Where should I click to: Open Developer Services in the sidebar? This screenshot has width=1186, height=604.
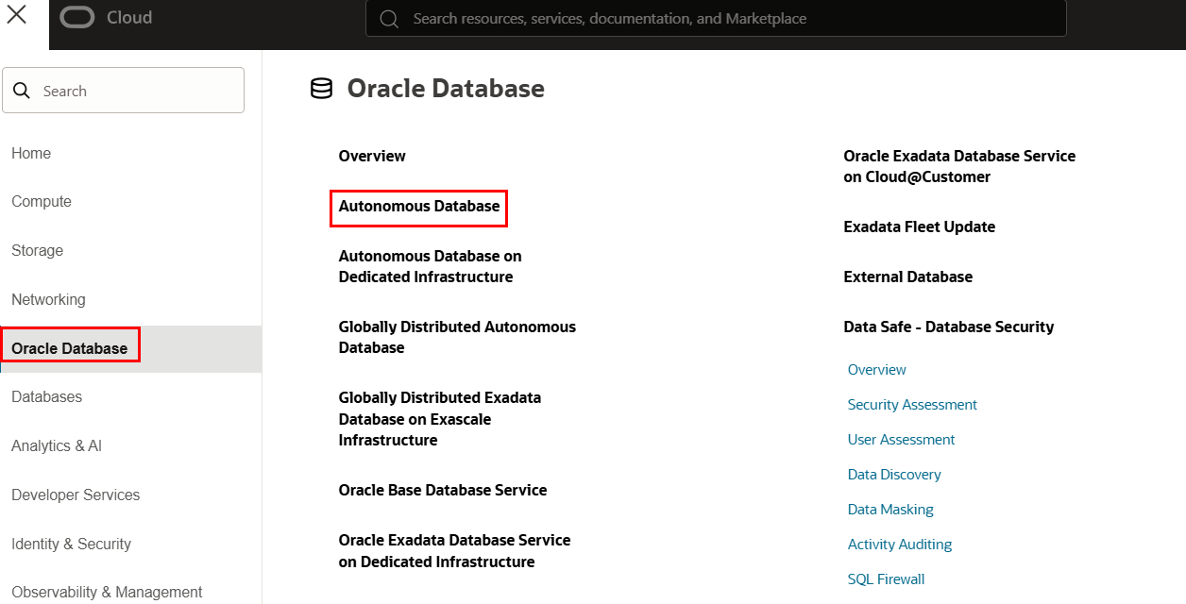coord(76,495)
